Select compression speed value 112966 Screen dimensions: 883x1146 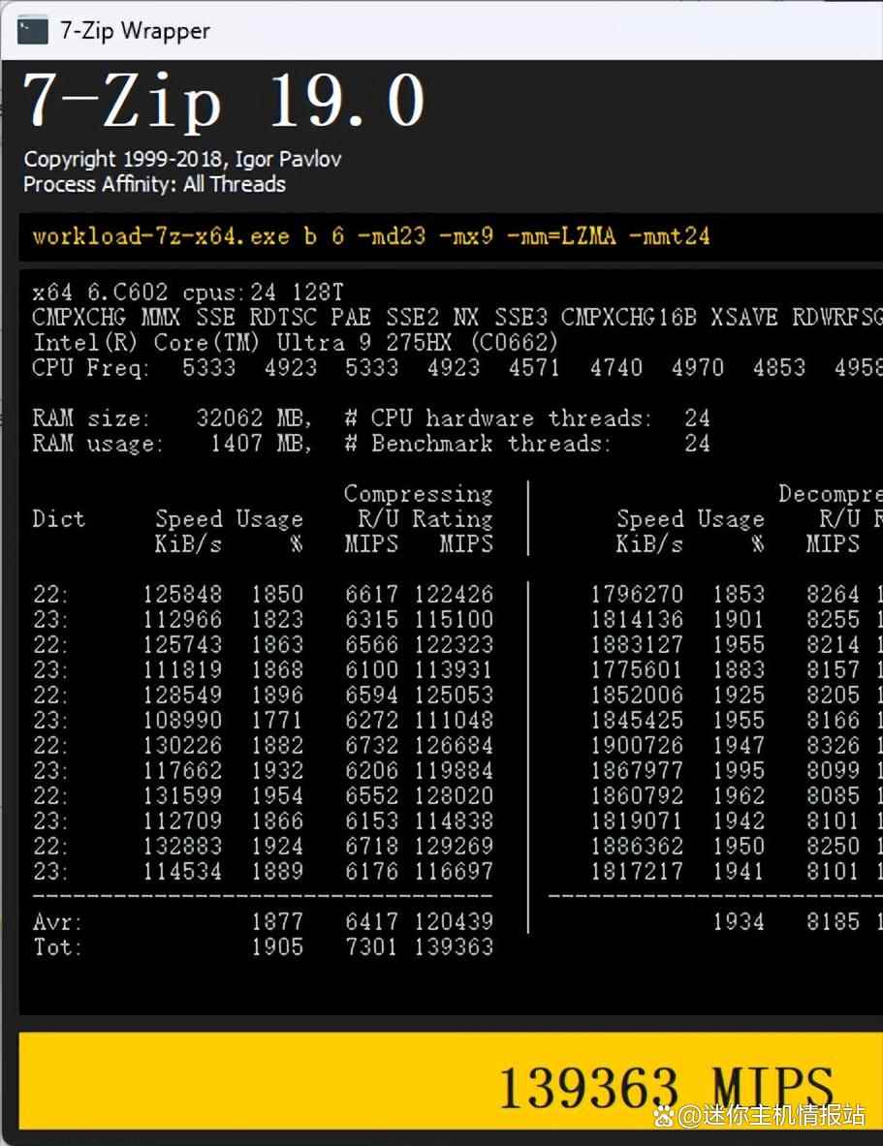point(182,620)
